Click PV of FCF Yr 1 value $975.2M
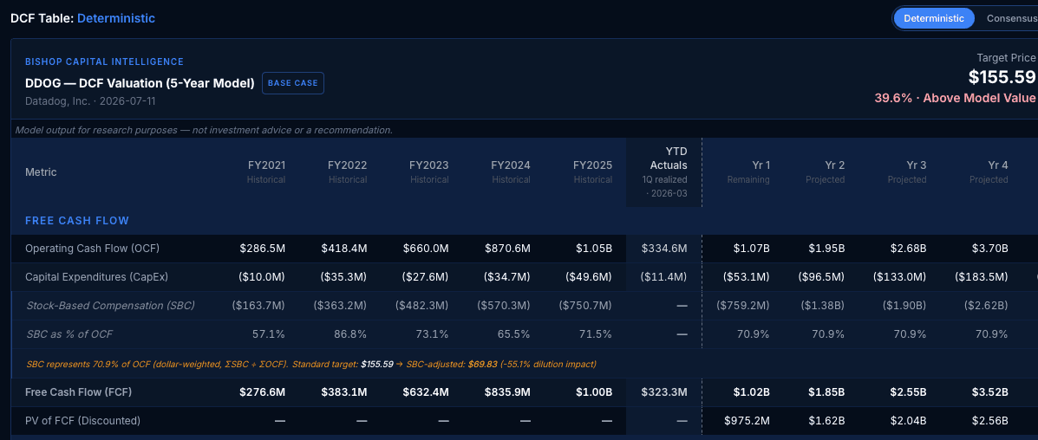 pyautogui.click(x=747, y=420)
